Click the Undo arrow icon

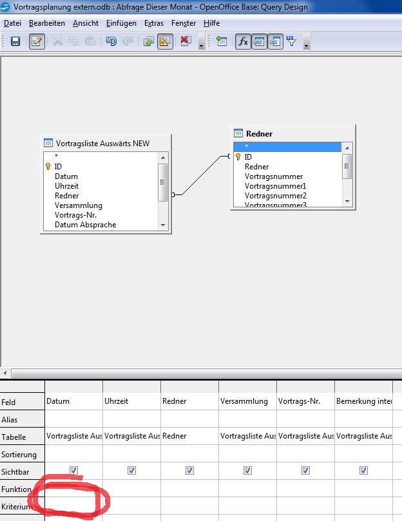111,41
